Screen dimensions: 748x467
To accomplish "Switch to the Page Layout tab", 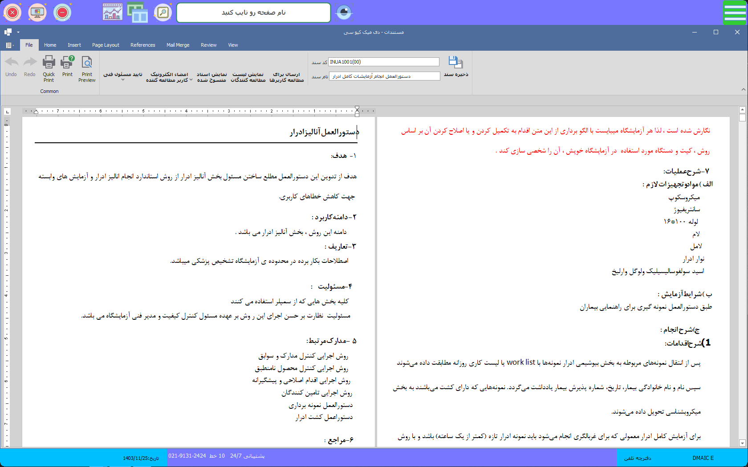I will tap(106, 45).
